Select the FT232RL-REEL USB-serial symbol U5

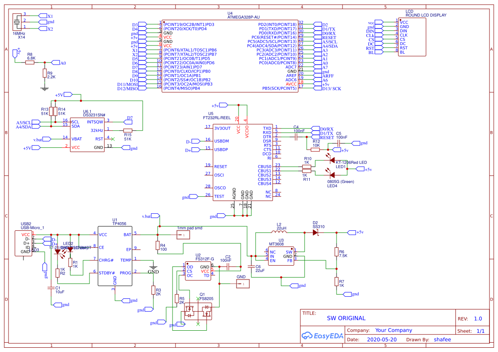coord(243,162)
